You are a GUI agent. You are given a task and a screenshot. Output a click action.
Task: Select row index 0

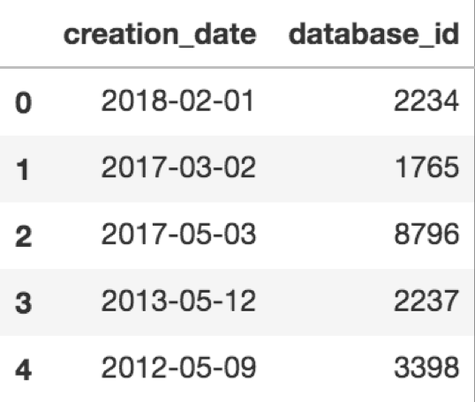(x=23, y=103)
